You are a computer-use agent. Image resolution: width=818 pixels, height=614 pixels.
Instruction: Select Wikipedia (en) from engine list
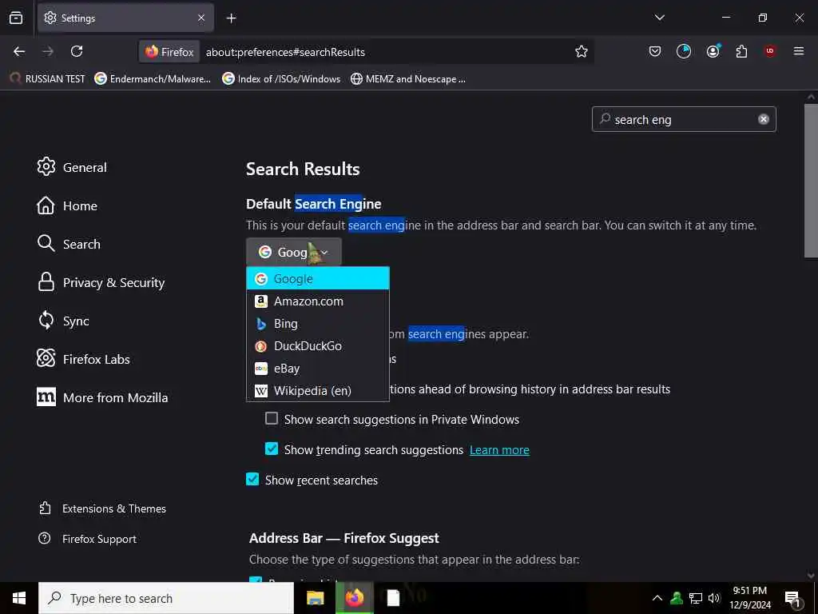click(318, 390)
